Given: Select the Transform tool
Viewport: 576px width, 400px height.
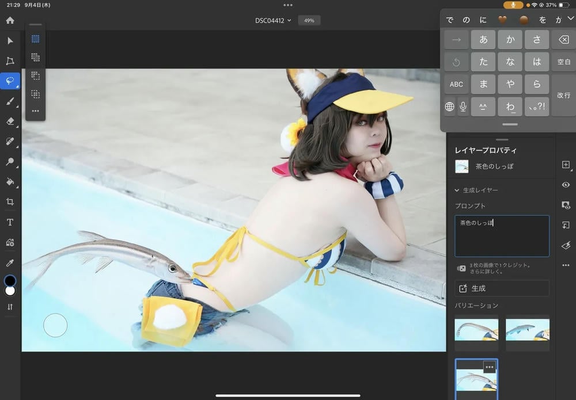Looking at the screenshot, I should pyautogui.click(x=10, y=61).
